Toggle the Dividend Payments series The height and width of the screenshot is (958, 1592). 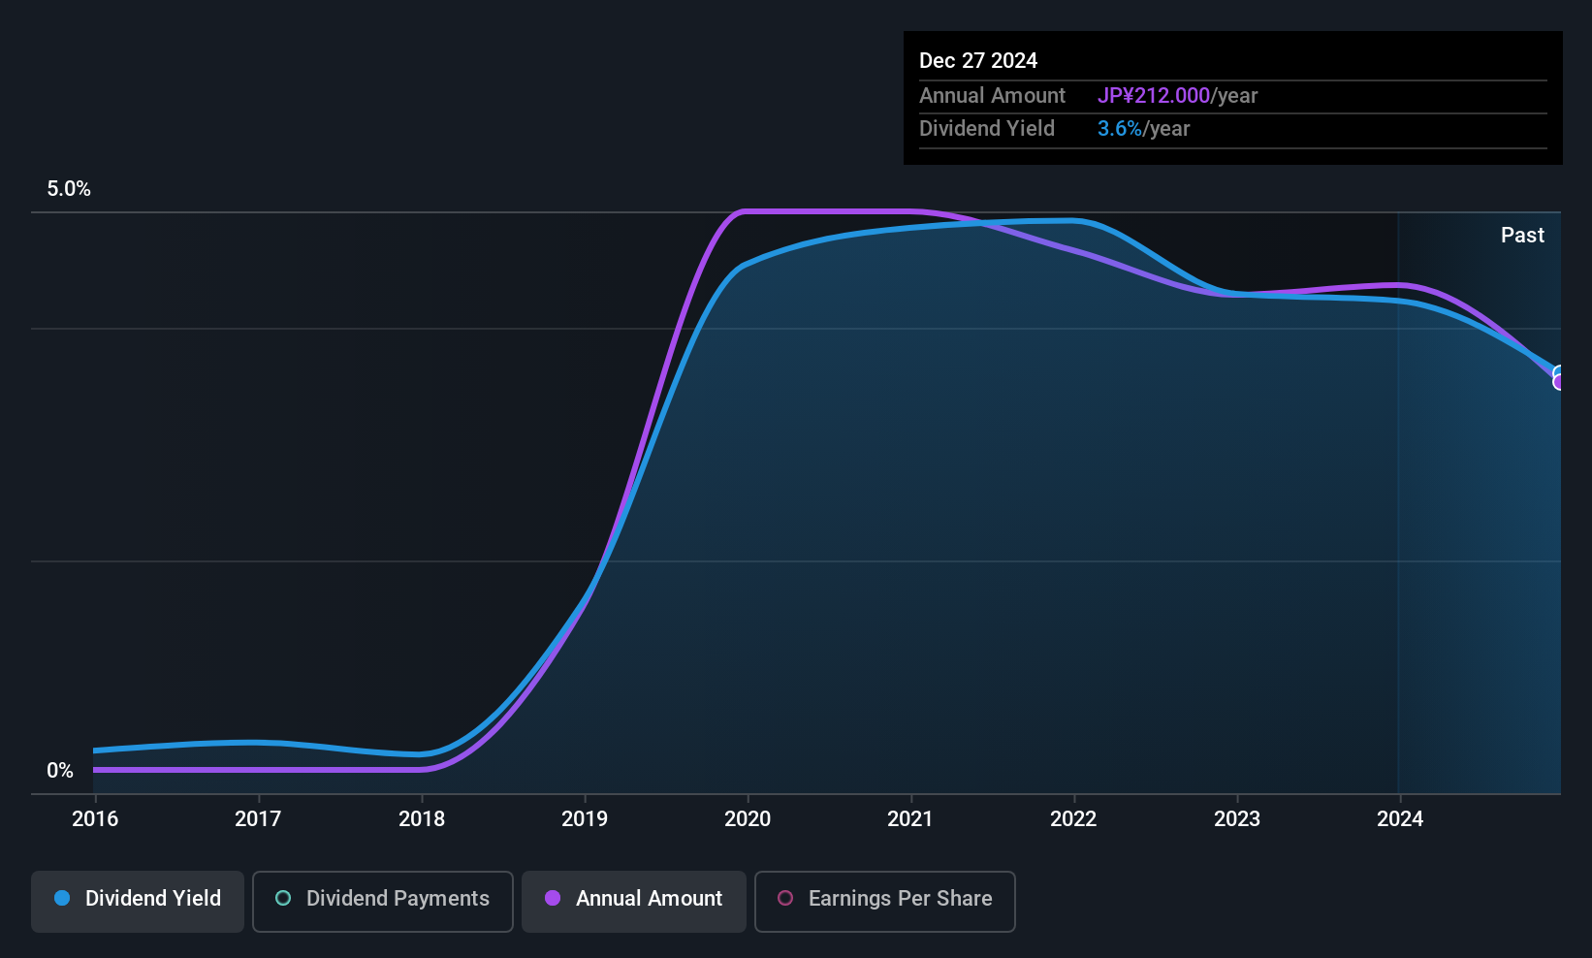pos(383,902)
